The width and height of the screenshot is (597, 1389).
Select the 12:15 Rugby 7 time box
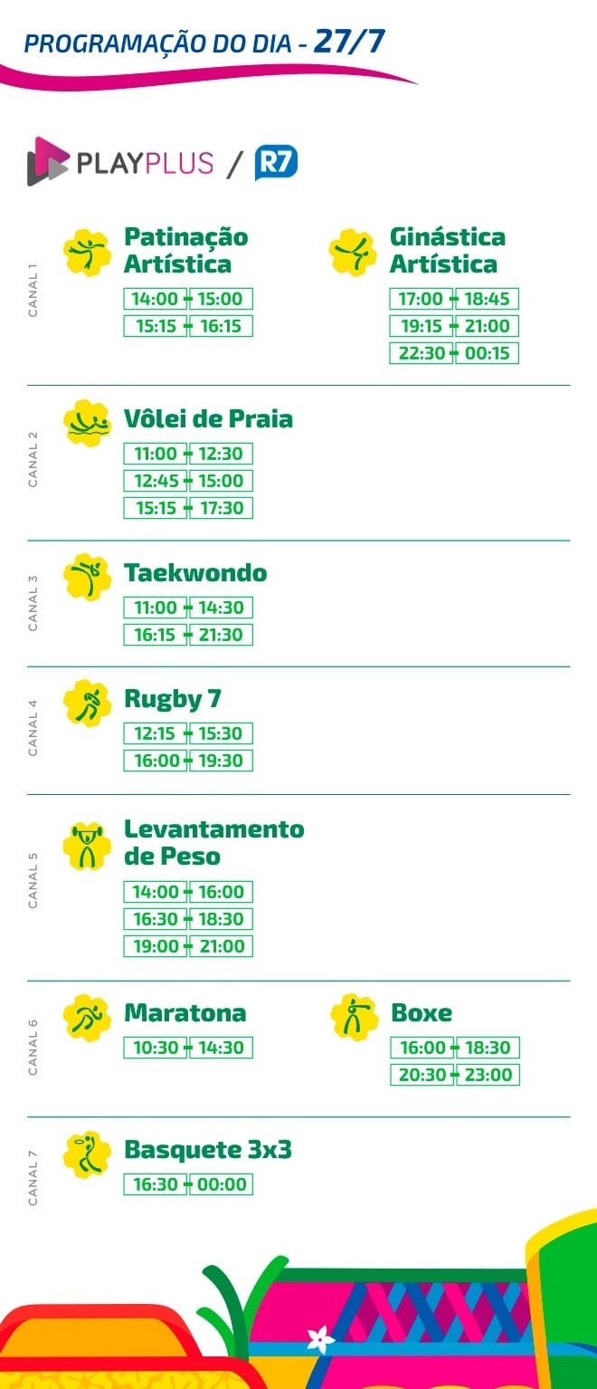point(156,733)
